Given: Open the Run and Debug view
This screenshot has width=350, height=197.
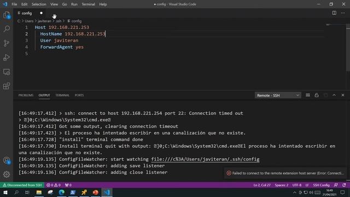Looking at the screenshot, I should (x=7, y=57).
